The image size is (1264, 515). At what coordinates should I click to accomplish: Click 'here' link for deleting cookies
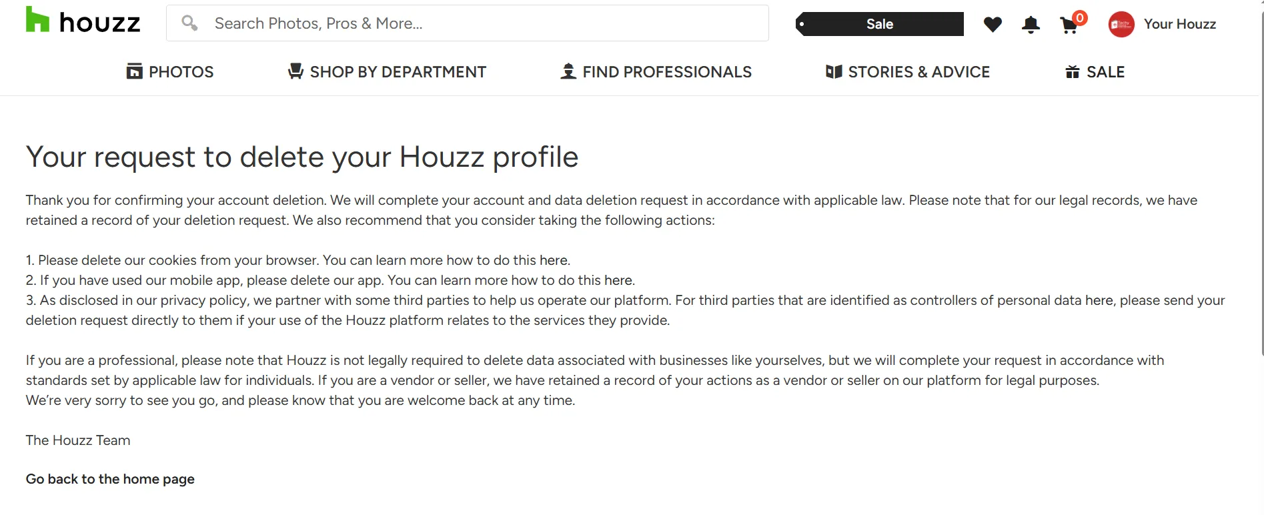pyautogui.click(x=554, y=260)
